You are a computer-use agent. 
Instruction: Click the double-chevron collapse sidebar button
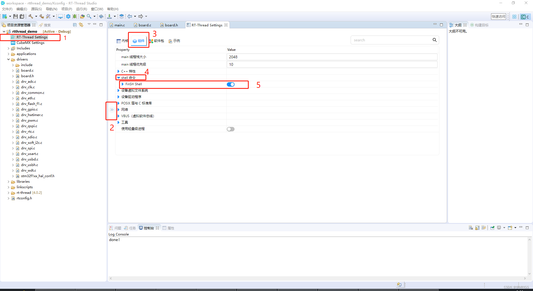(x=112, y=110)
